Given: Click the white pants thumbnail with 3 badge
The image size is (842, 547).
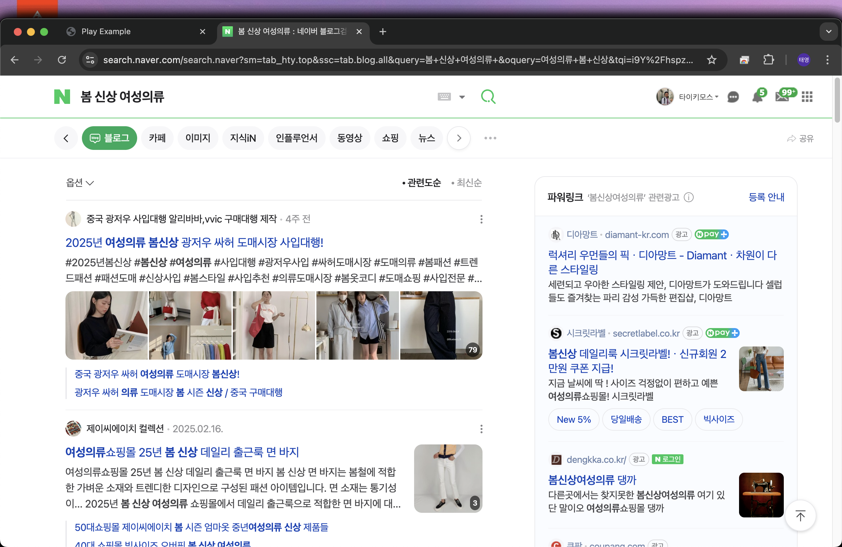Looking at the screenshot, I should pyautogui.click(x=448, y=478).
